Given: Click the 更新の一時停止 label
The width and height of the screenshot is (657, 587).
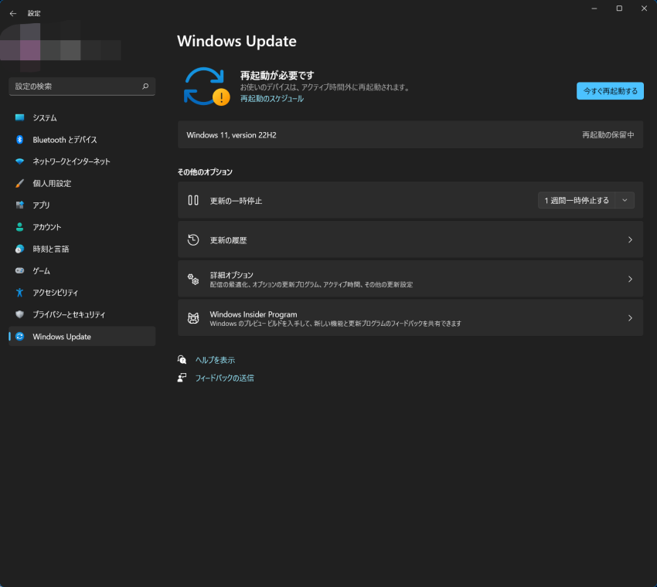Looking at the screenshot, I should 236,201.
